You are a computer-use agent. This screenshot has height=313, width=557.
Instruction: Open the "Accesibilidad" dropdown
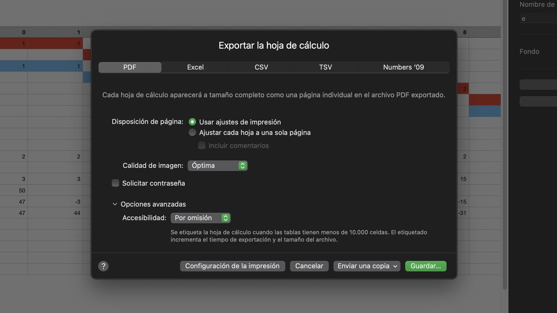pyautogui.click(x=201, y=217)
